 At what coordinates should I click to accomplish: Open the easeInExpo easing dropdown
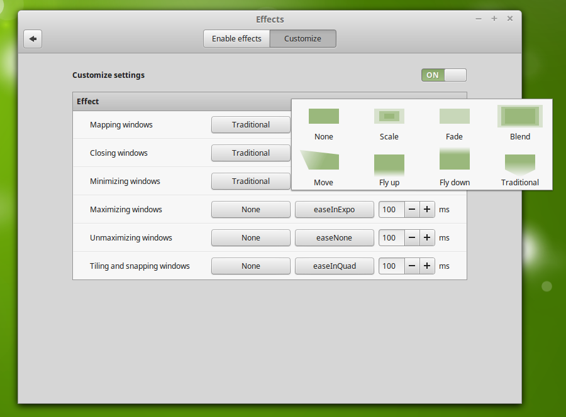click(x=334, y=210)
